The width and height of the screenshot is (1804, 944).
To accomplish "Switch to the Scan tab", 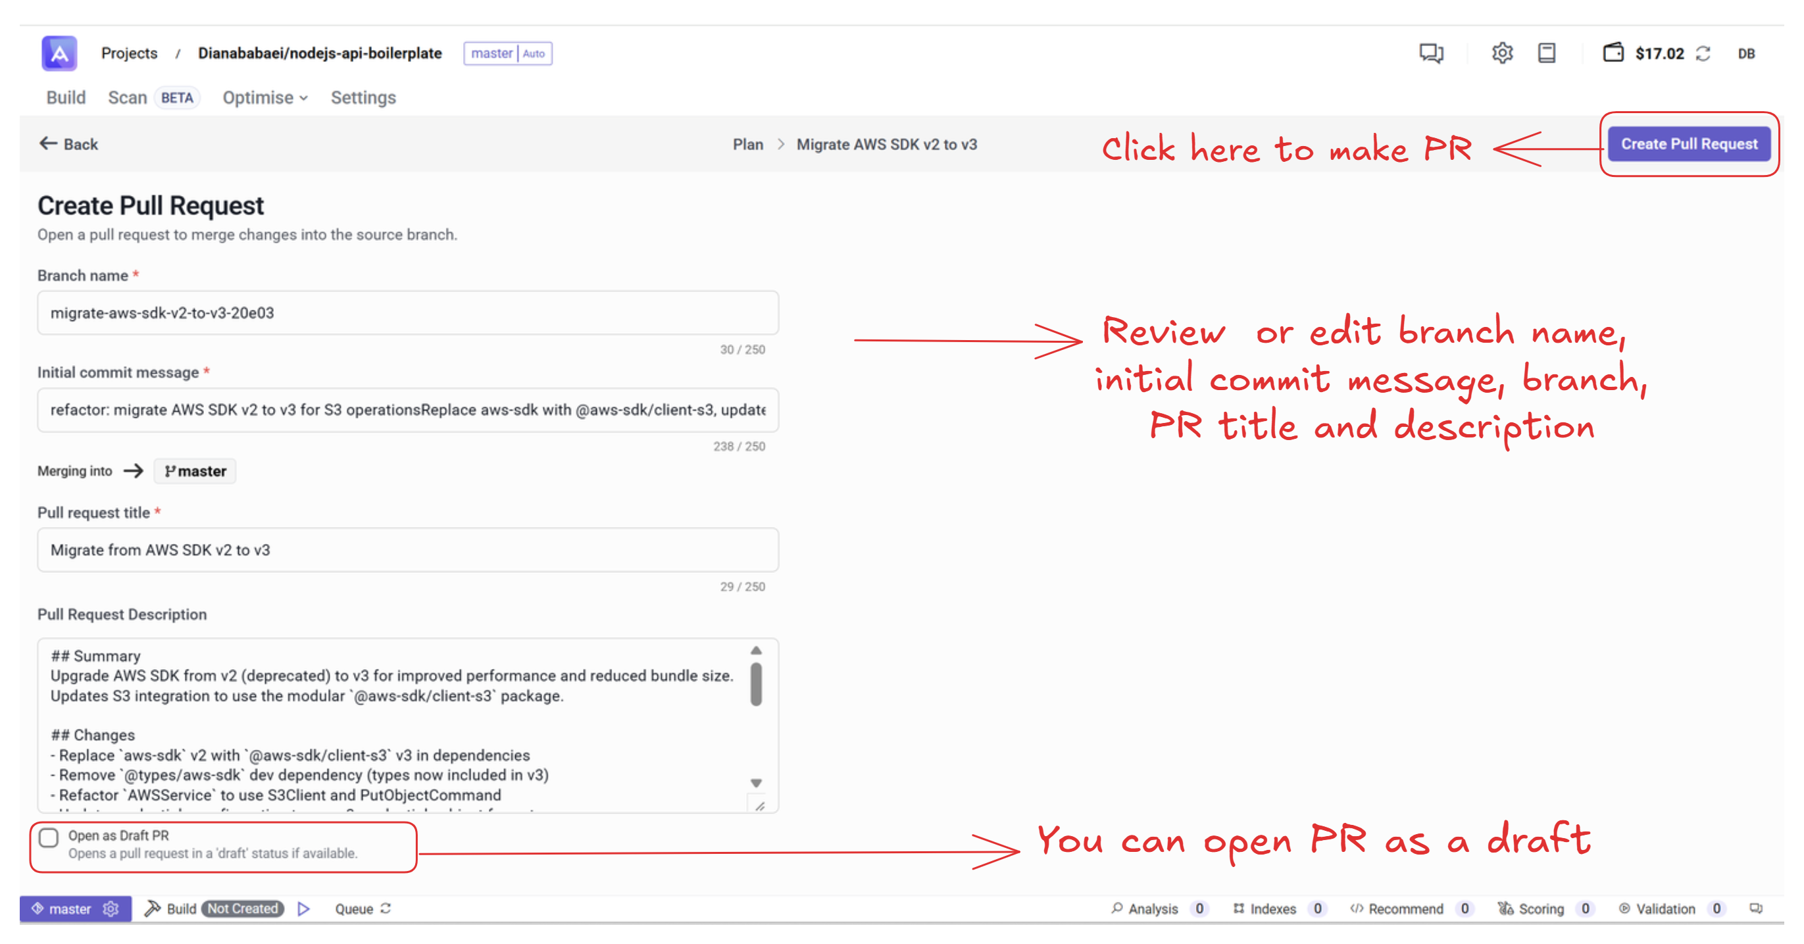I will point(128,97).
